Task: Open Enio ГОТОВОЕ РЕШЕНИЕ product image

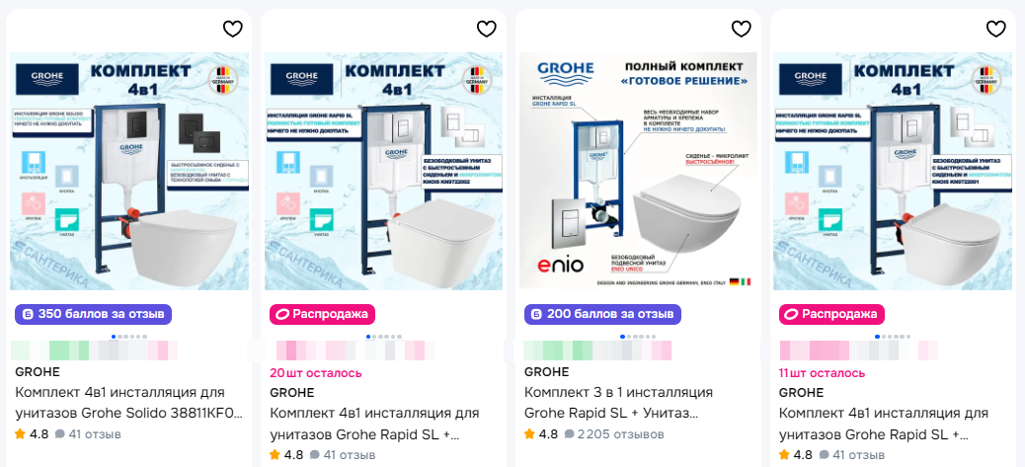Action: coord(638,171)
